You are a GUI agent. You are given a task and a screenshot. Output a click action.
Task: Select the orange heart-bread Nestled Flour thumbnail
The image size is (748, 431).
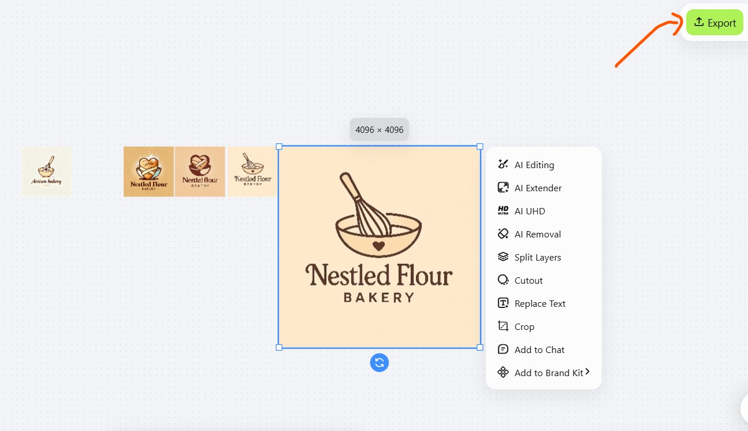pos(148,172)
